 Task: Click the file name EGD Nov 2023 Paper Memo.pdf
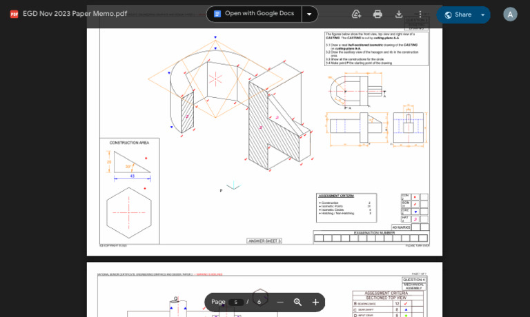click(x=75, y=14)
